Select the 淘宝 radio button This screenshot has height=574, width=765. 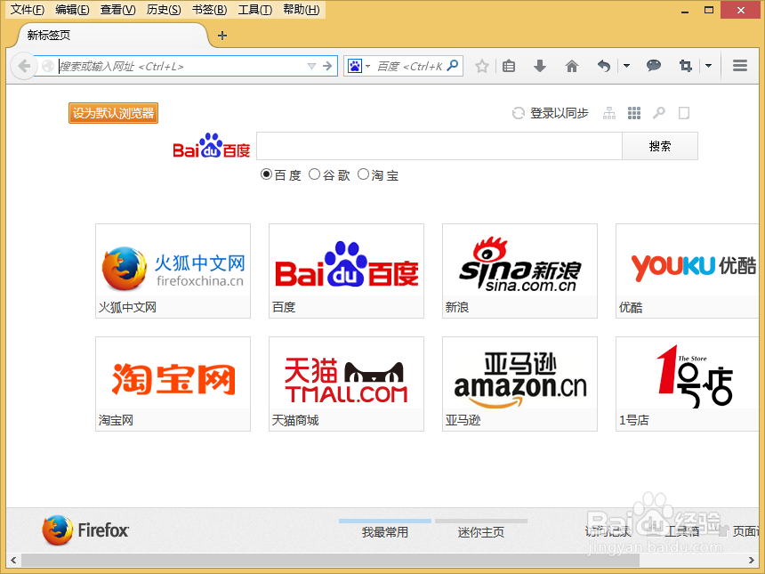[363, 174]
